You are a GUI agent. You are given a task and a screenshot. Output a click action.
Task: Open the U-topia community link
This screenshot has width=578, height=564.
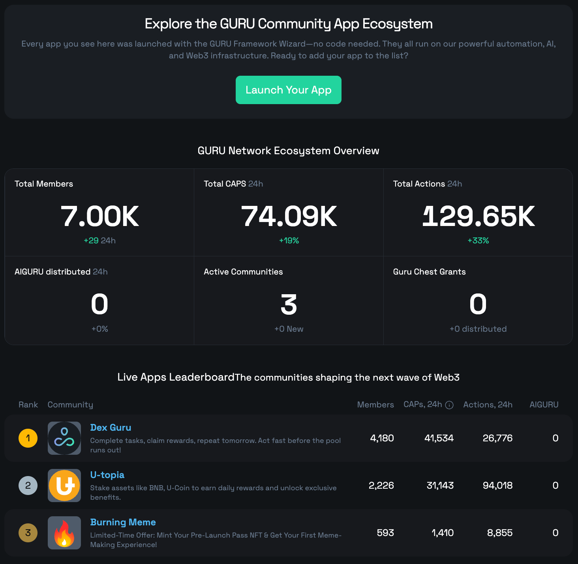pos(107,475)
